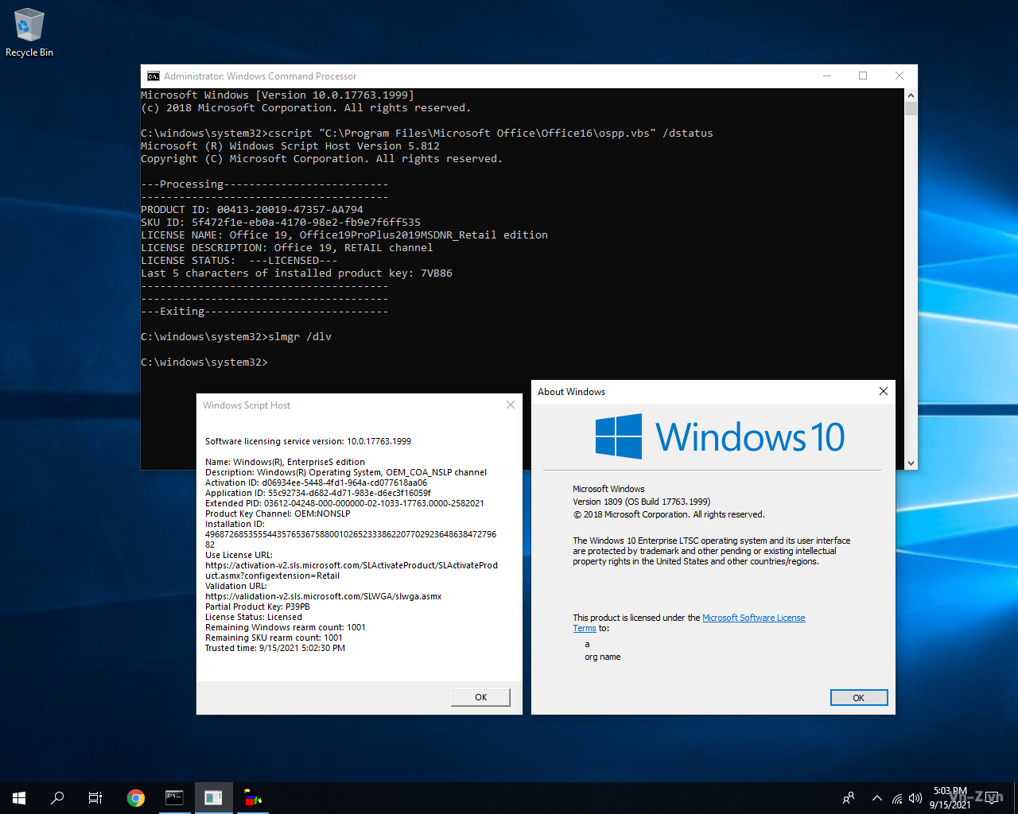Image resolution: width=1018 pixels, height=814 pixels.
Task: Open the Action Center notifications icon
Action: pos(993,798)
